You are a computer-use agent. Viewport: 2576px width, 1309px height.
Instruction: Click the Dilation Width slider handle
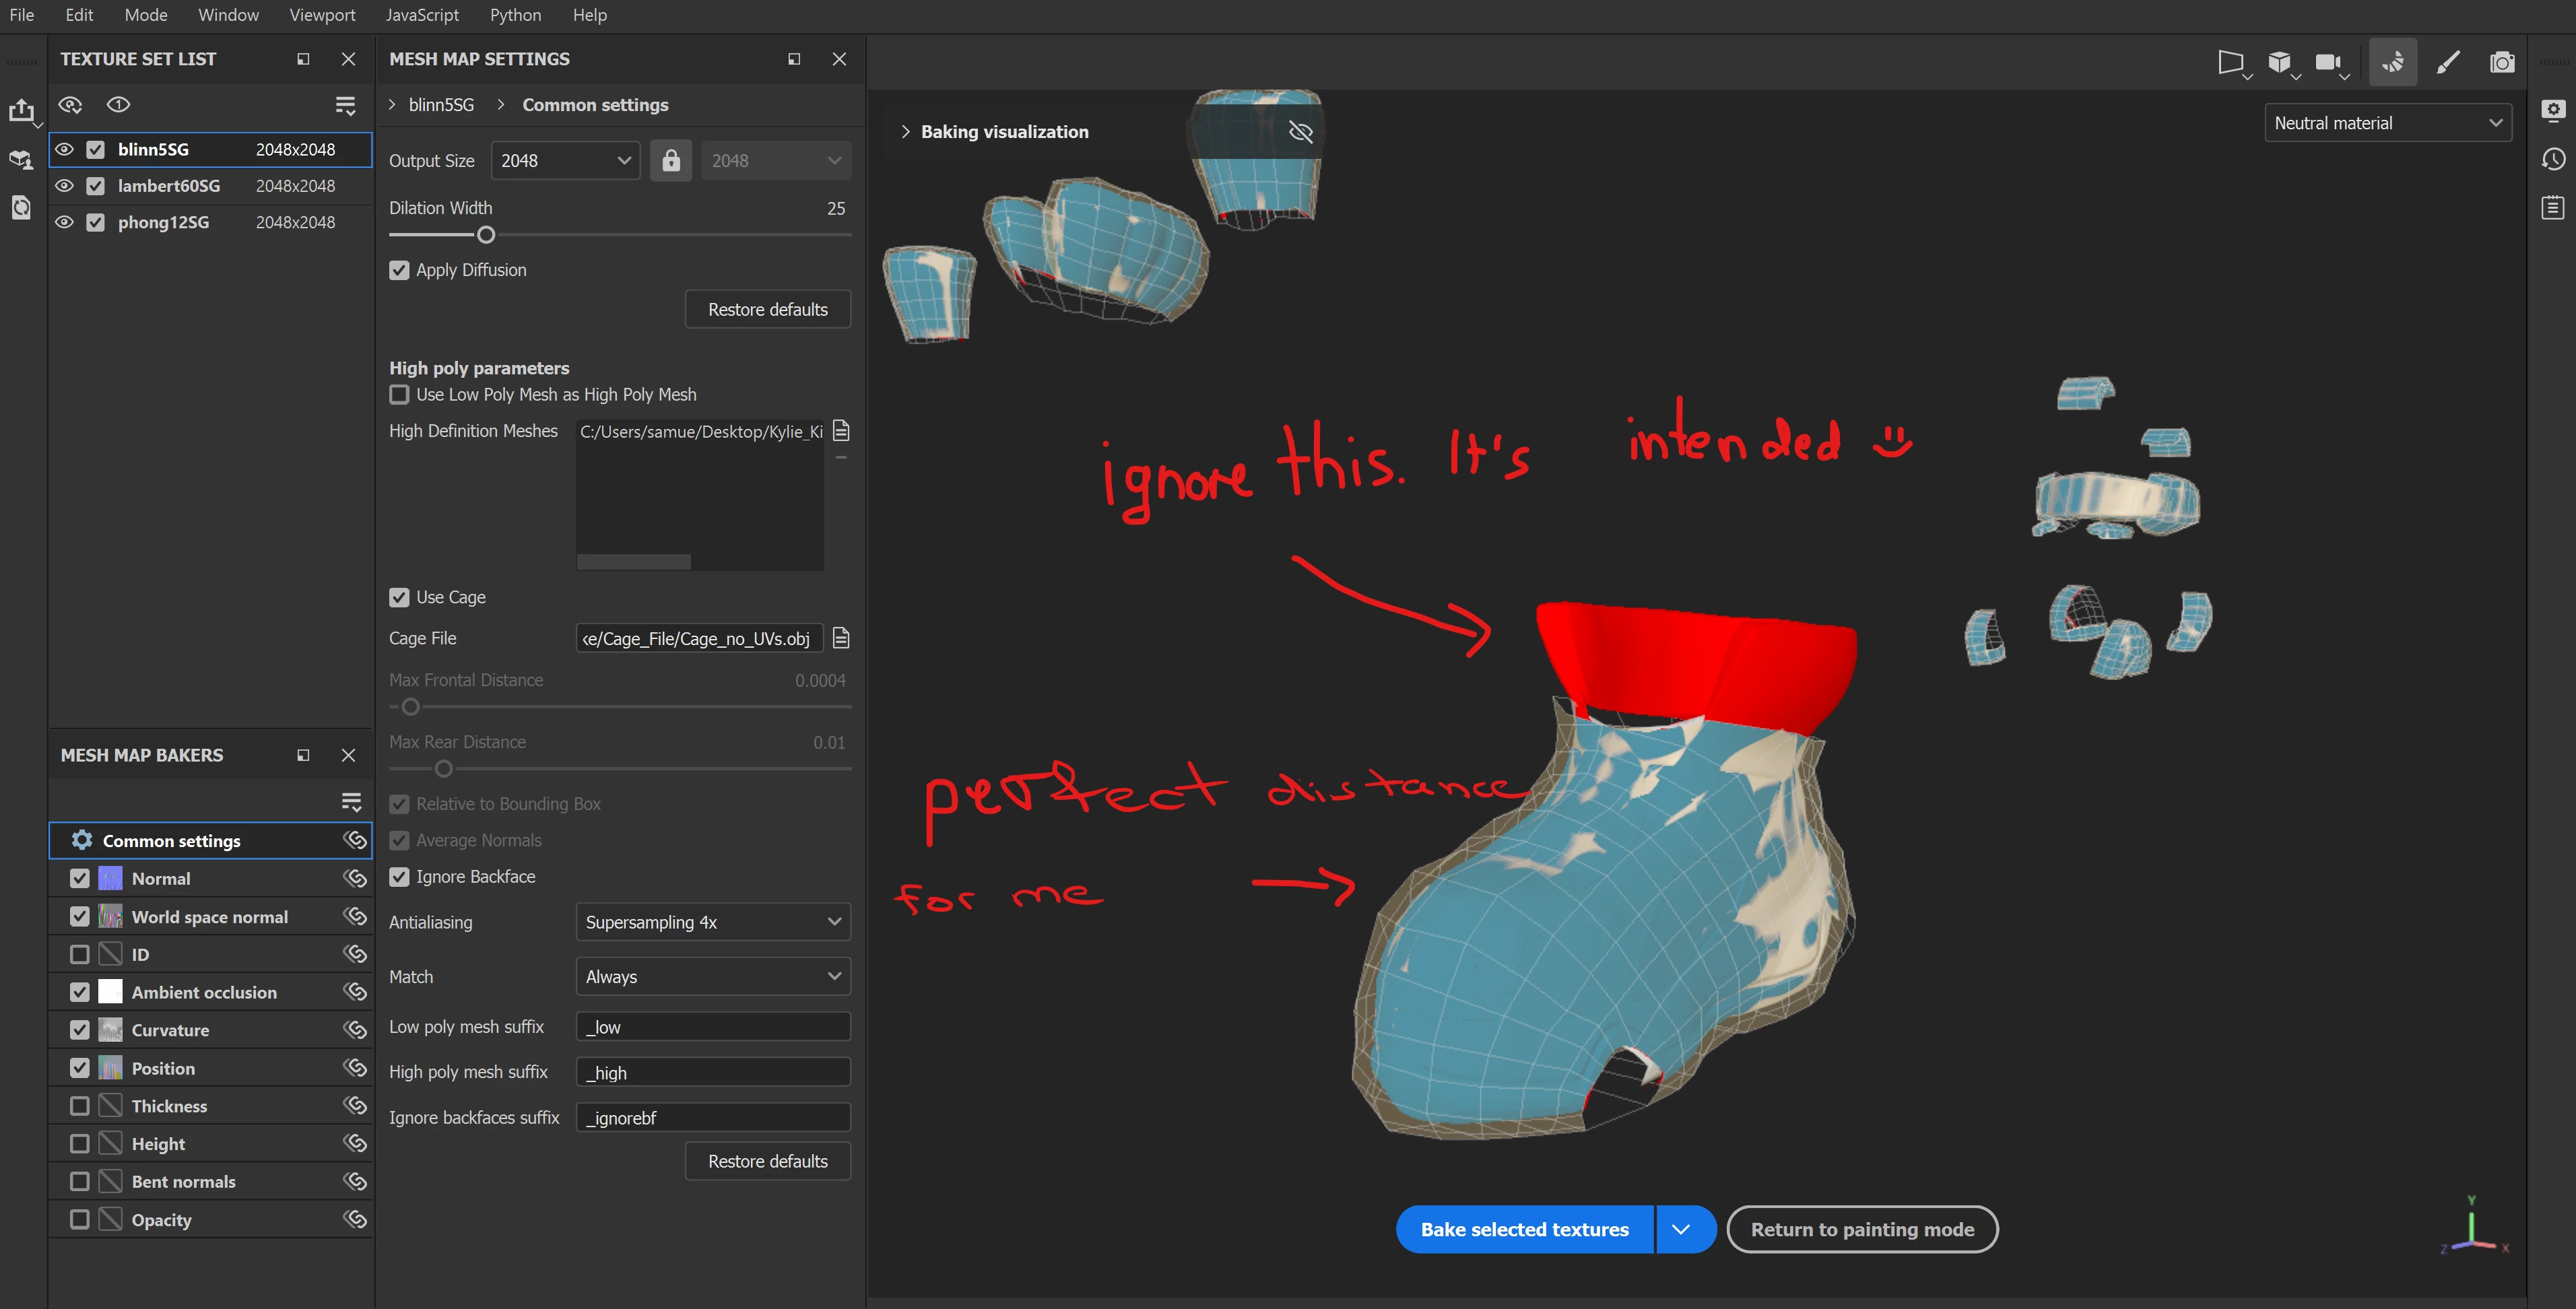[x=486, y=235]
